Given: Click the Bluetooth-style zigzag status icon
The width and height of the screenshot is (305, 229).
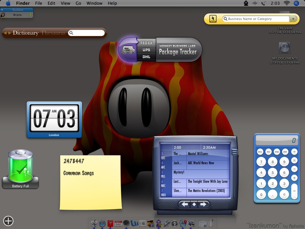Looking at the screenshot, I should coord(255,3).
